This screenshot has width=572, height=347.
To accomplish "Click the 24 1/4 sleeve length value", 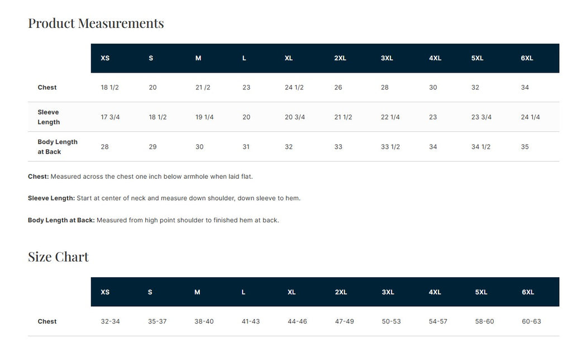I will pyautogui.click(x=530, y=117).
